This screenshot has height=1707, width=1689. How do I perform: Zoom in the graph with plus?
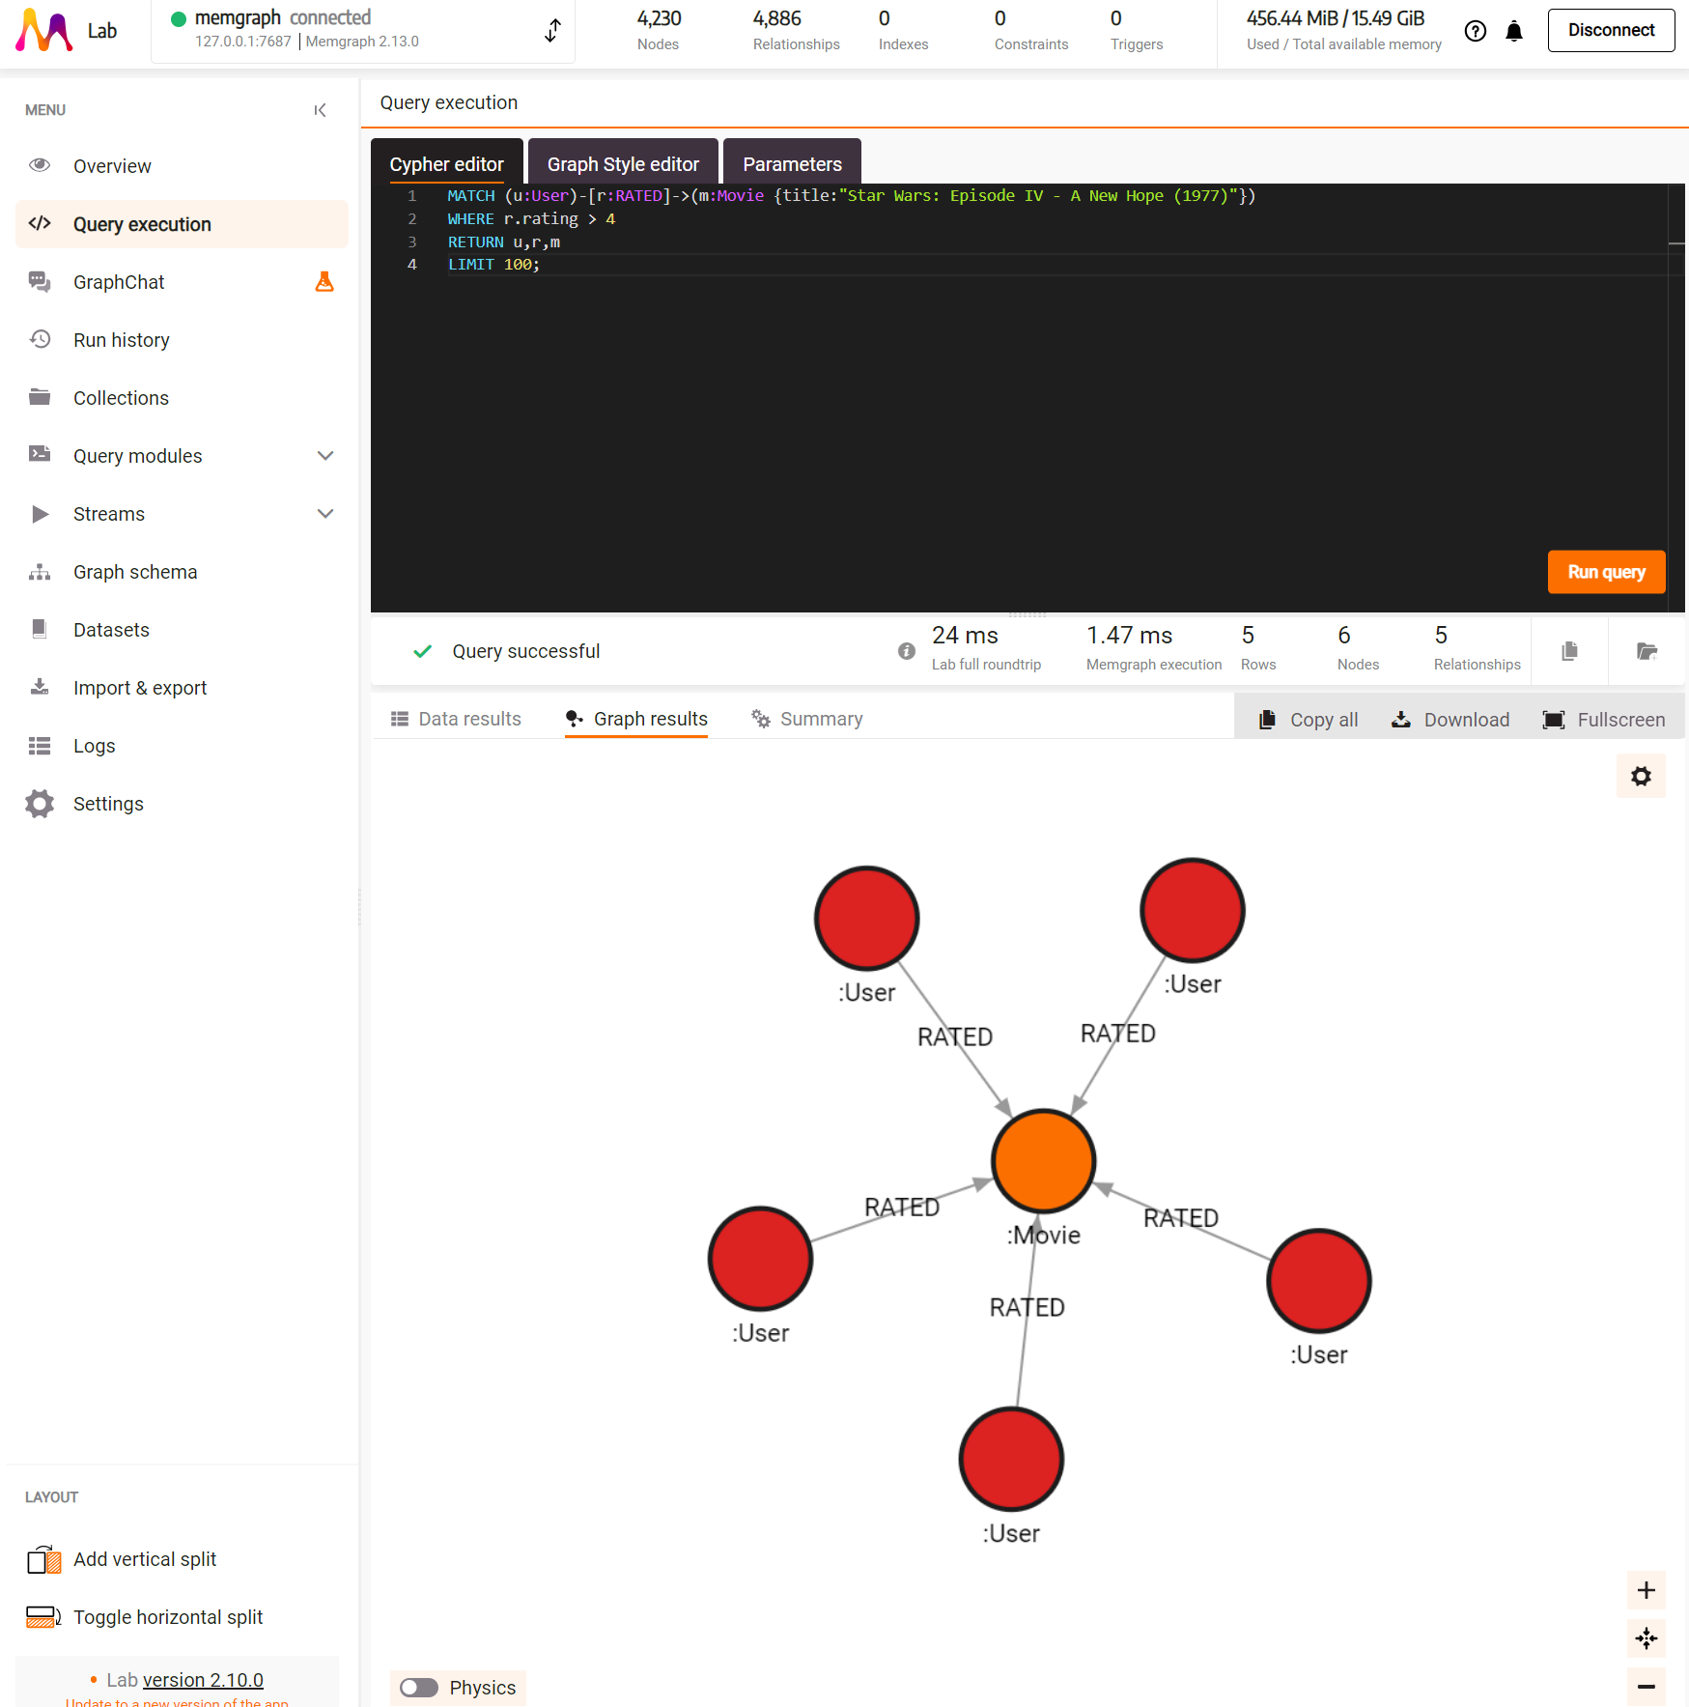[x=1647, y=1590]
